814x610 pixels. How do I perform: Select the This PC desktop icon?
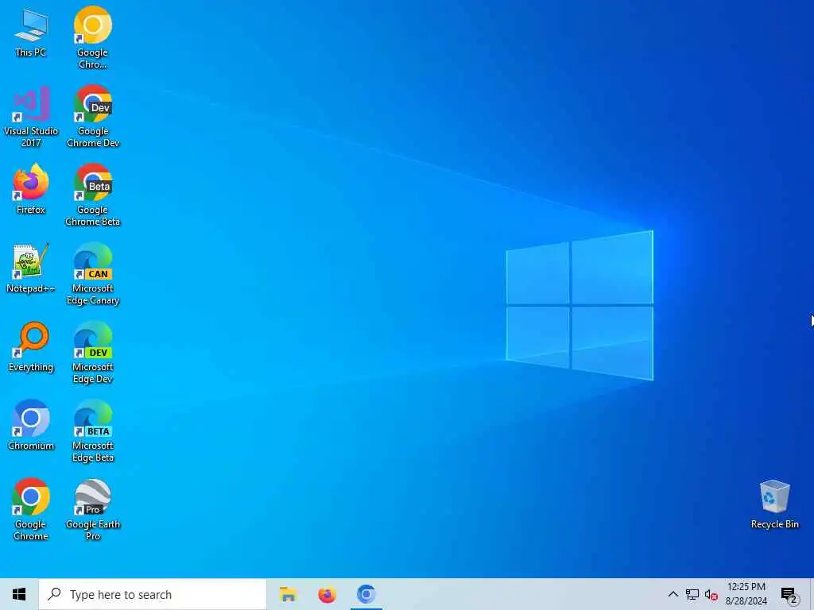pyautogui.click(x=31, y=33)
